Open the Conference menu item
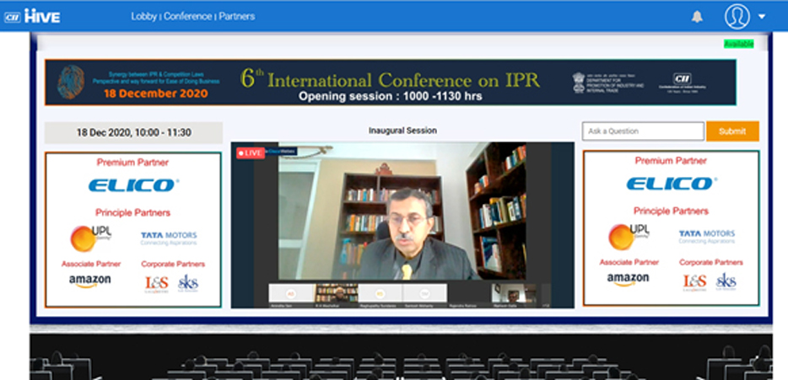This screenshot has width=788, height=380. (187, 16)
